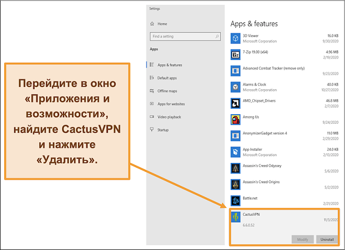Click the 3D Viewer app icon

point(236,38)
